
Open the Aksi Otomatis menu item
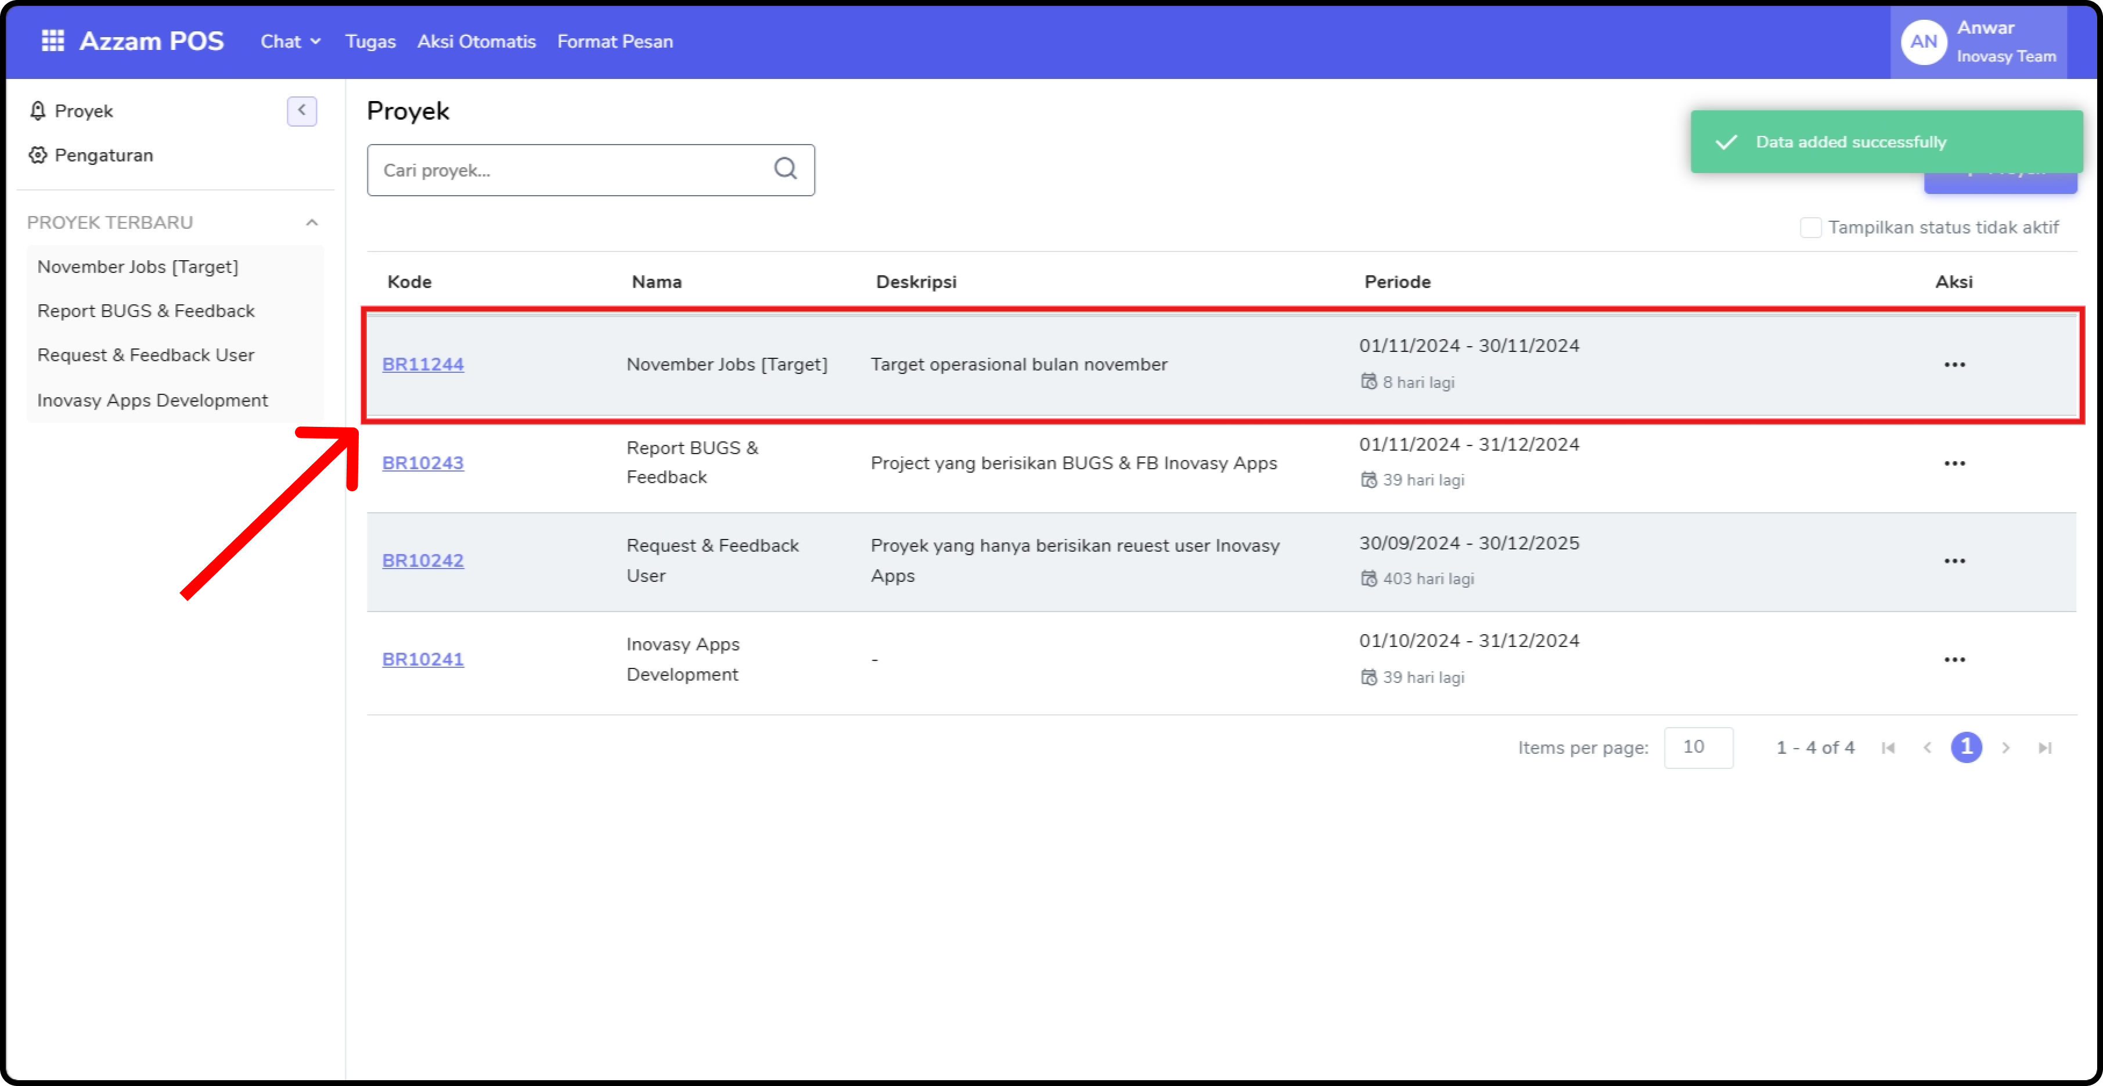pos(476,42)
